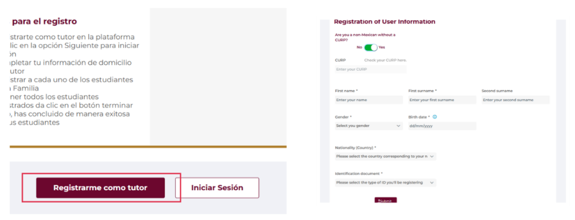This screenshot has height=220, width=575.
Task: Click the Registrarme como tutor button
Action: (100, 188)
